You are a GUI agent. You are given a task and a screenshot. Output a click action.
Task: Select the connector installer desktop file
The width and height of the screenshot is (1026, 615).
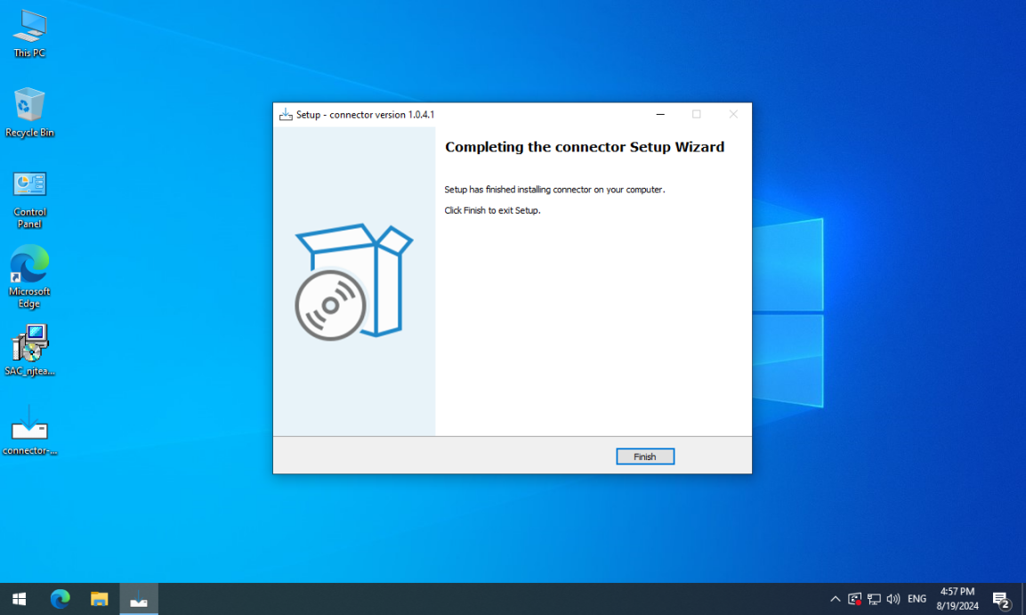(x=29, y=431)
